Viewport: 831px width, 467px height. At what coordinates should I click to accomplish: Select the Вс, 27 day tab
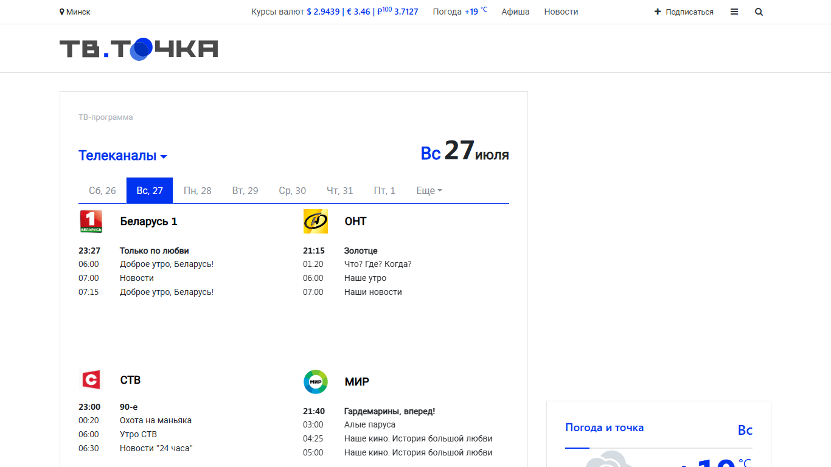(x=150, y=191)
